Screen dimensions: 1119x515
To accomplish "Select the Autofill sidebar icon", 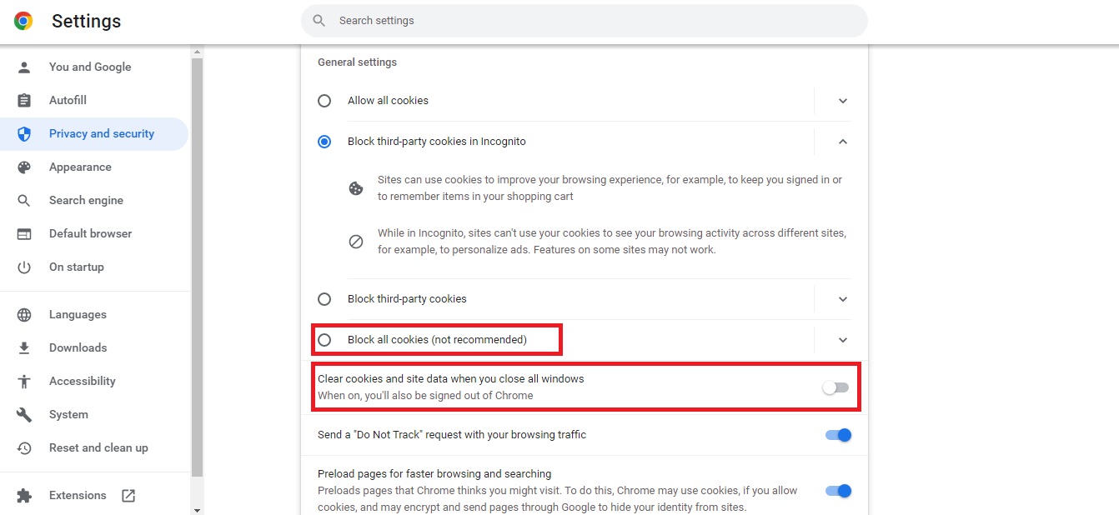I will pyautogui.click(x=26, y=100).
